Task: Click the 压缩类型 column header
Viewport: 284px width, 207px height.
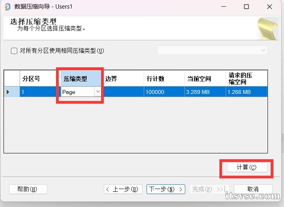Action: pyautogui.click(x=81, y=79)
